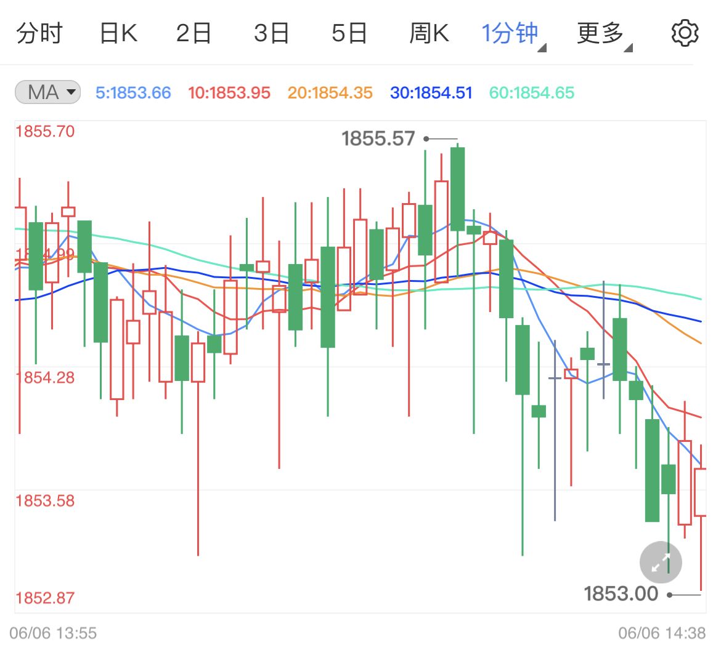Switch to the 周K weekly chart
Image resolution: width=721 pixels, height=645 pixels.
pos(430,34)
